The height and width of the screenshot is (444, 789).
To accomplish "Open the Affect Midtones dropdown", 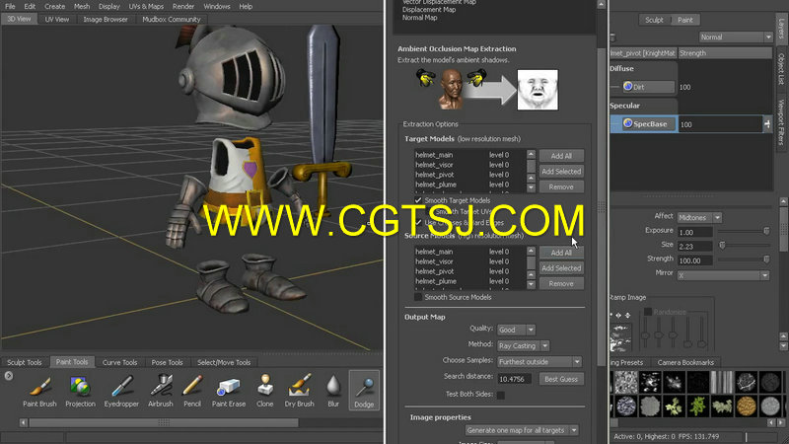I will click(699, 217).
